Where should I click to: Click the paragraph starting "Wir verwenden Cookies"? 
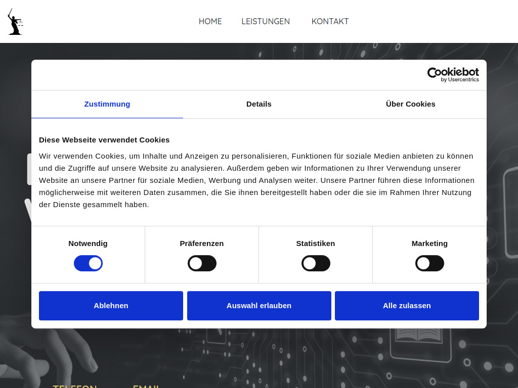tap(256, 180)
